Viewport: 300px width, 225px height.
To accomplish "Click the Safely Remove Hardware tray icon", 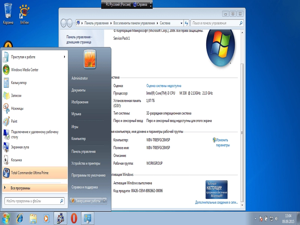I will tap(266, 219).
